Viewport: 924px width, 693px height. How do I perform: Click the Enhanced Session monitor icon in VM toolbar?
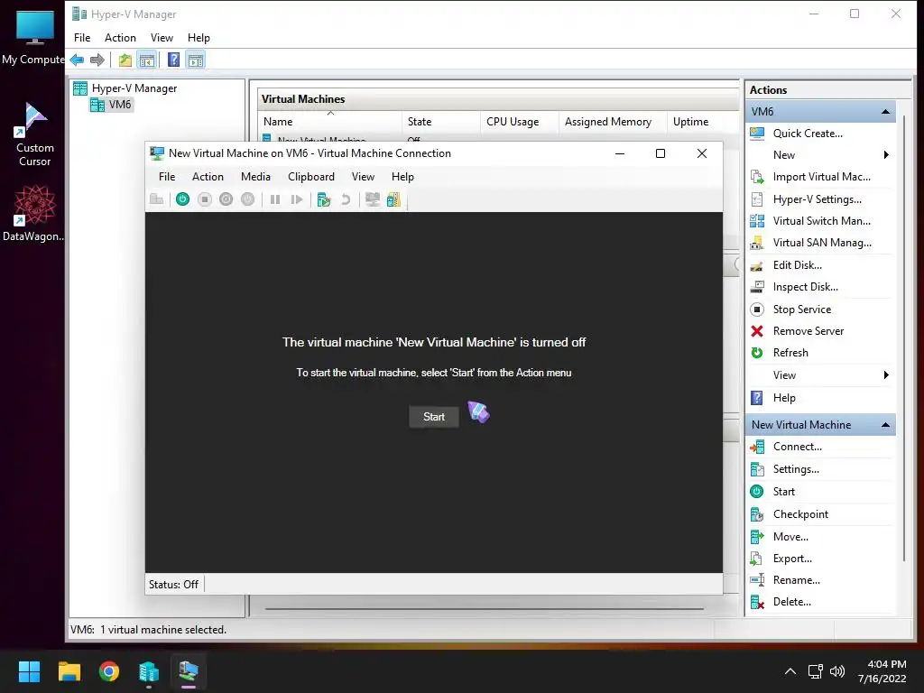pos(373,199)
